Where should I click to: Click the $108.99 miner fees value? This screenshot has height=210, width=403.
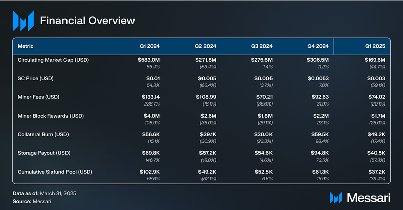click(x=206, y=97)
